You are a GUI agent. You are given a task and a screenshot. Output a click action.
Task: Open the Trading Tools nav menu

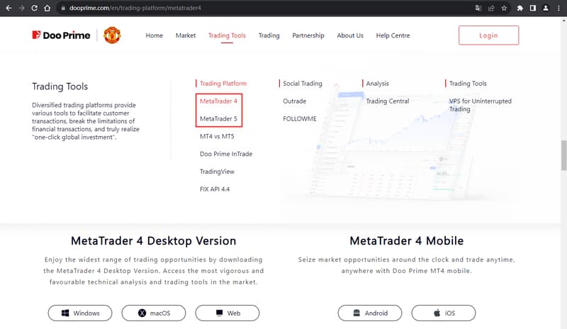pos(227,35)
